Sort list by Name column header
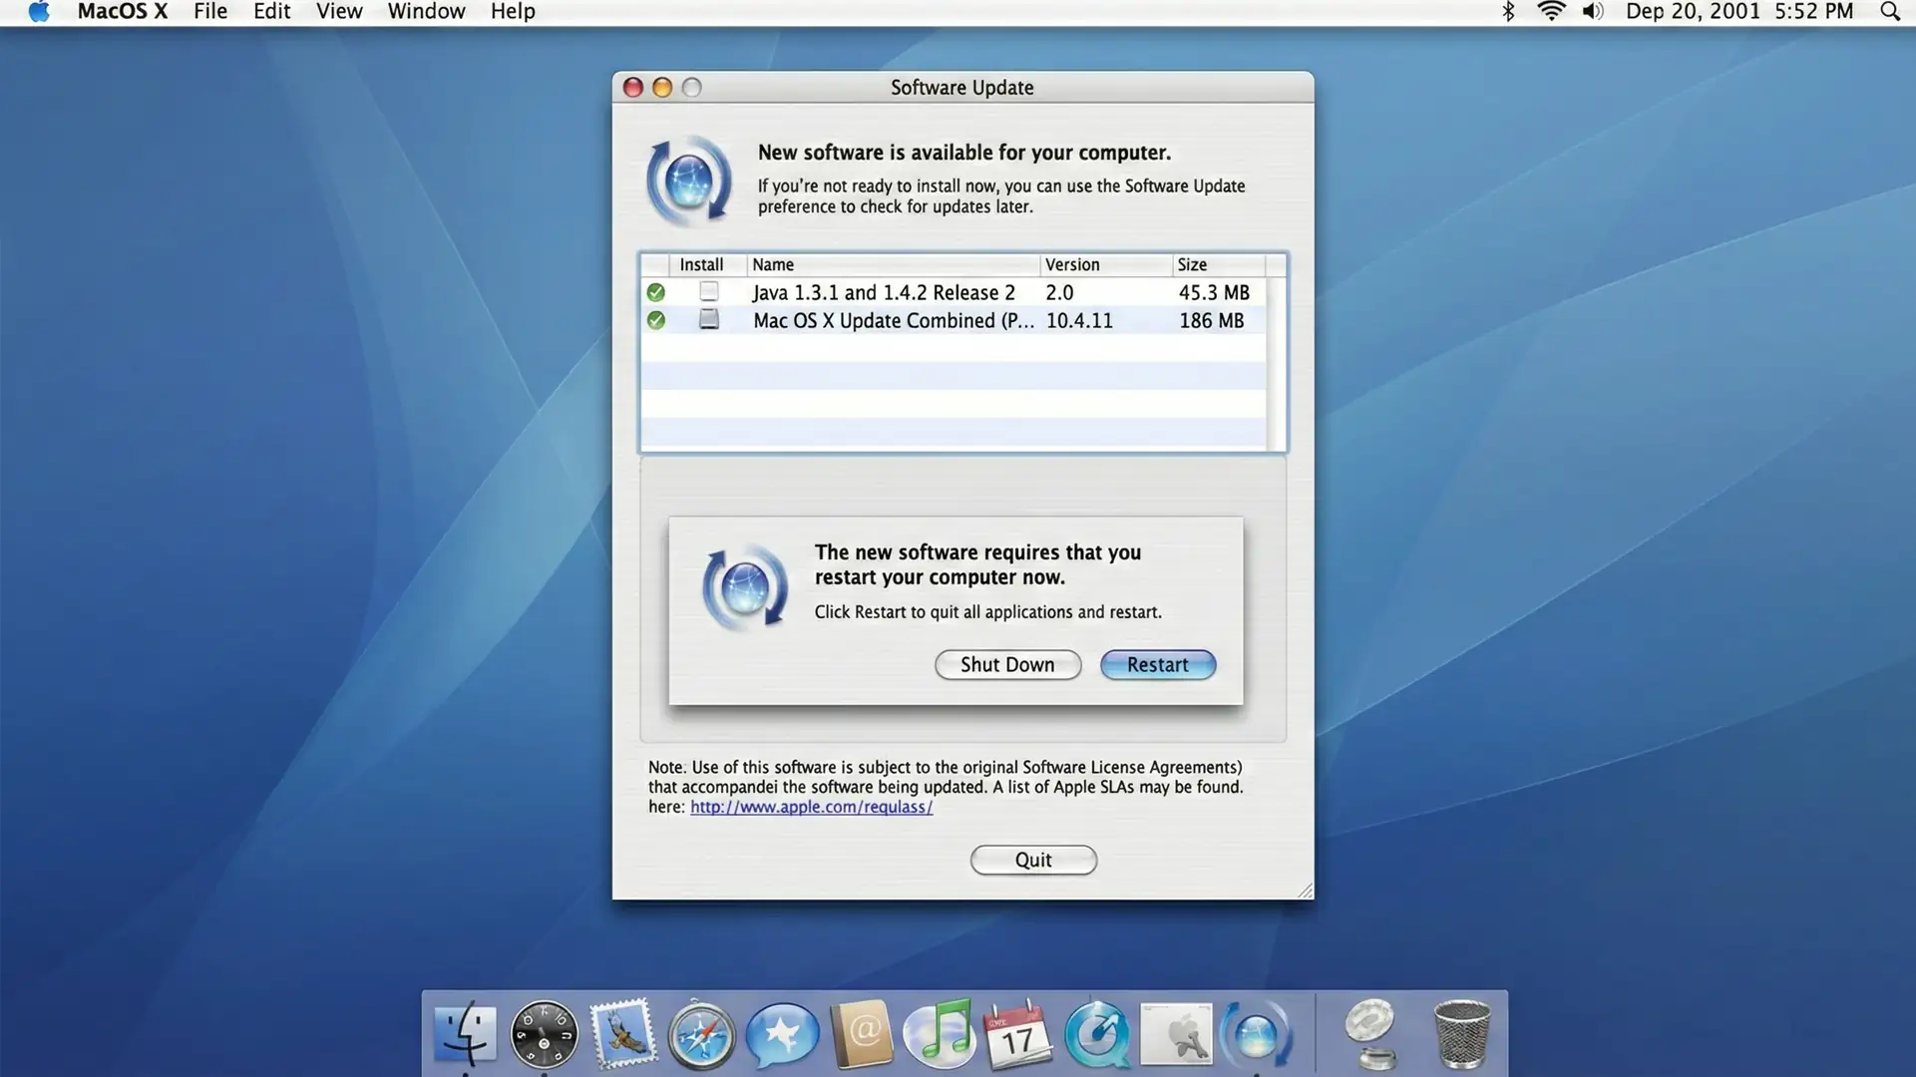The height and width of the screenshot is (1077, 1916). [x=893, y=264]
